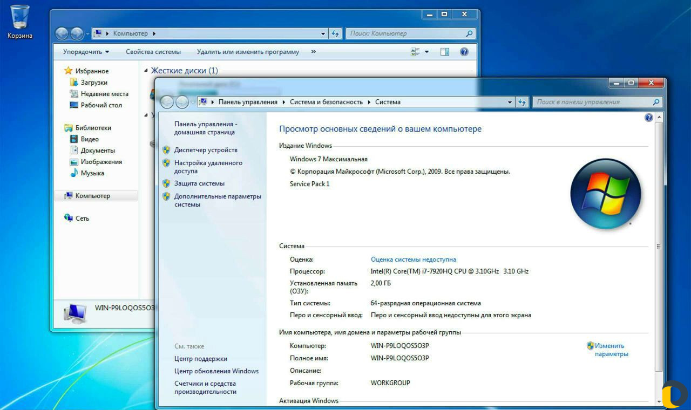The height and width of the screenshot is (410, 691).
Task: Click the arrow after Панель управления breadcrumb
Action: [x=283, y=102]
